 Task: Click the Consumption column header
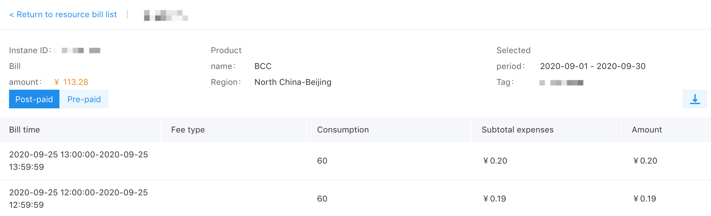coord(343,130)
